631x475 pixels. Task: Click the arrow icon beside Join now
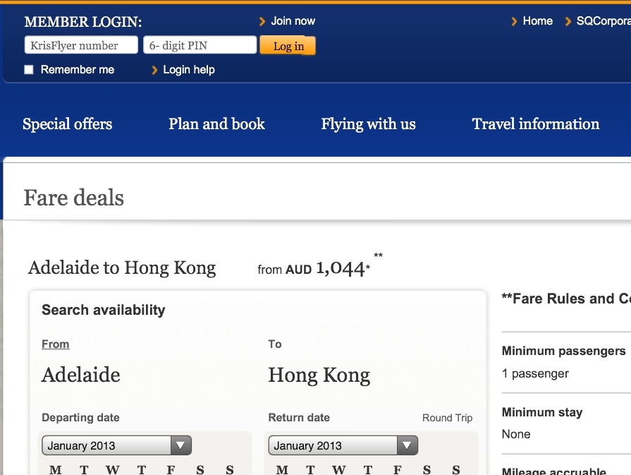click(262, 22)
